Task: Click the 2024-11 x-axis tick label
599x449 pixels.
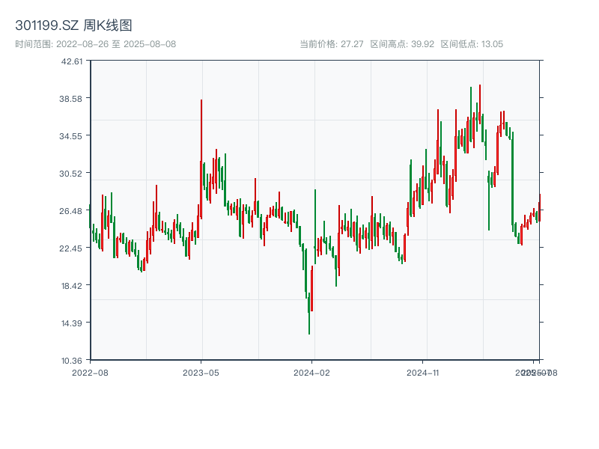Action: pos(423,372)
